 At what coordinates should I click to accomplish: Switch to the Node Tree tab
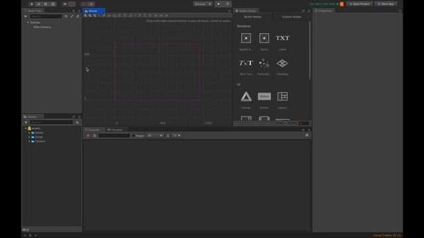[34, 11]
